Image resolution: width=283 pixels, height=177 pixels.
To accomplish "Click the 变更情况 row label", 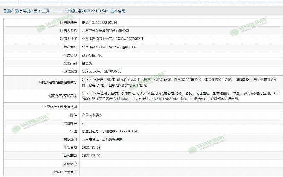I will 70,164.
